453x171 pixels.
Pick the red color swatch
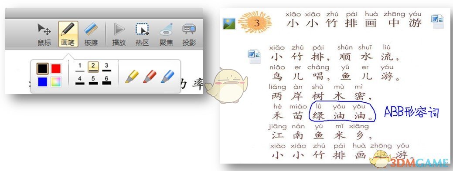(56, 69)
